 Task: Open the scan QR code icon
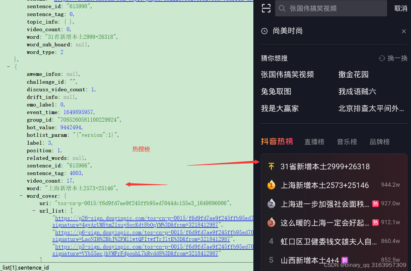pos(266,8)
